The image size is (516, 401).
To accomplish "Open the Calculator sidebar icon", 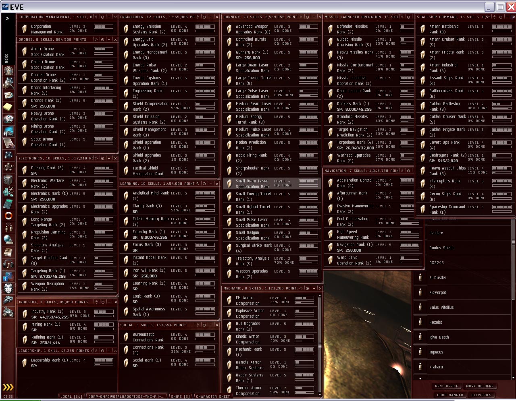I will 8,204.
